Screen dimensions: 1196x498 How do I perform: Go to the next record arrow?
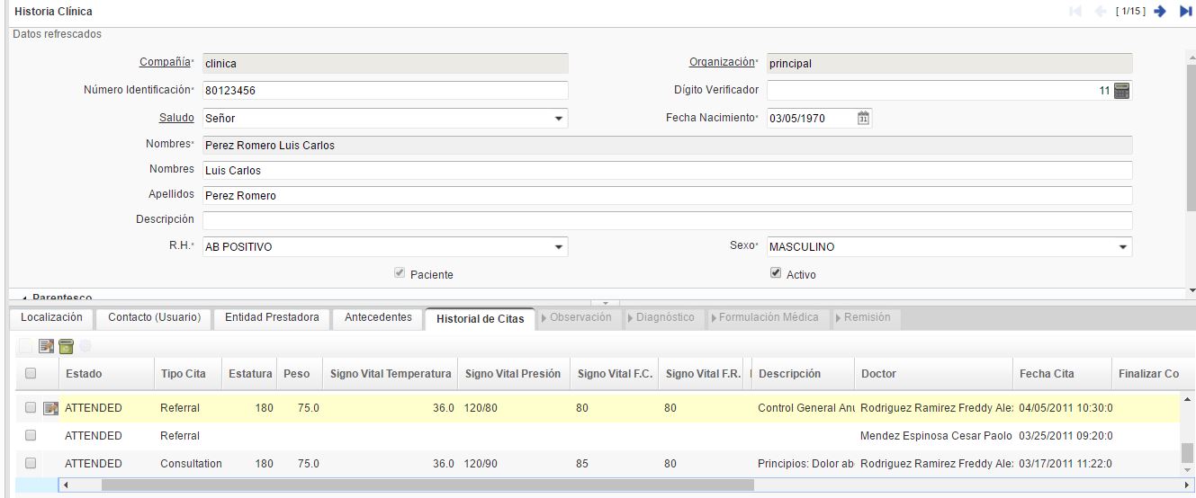pyautogui.click(x=1160, y=12)
